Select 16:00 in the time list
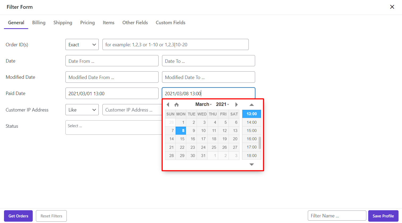402x223 pixels. [251, 139]
